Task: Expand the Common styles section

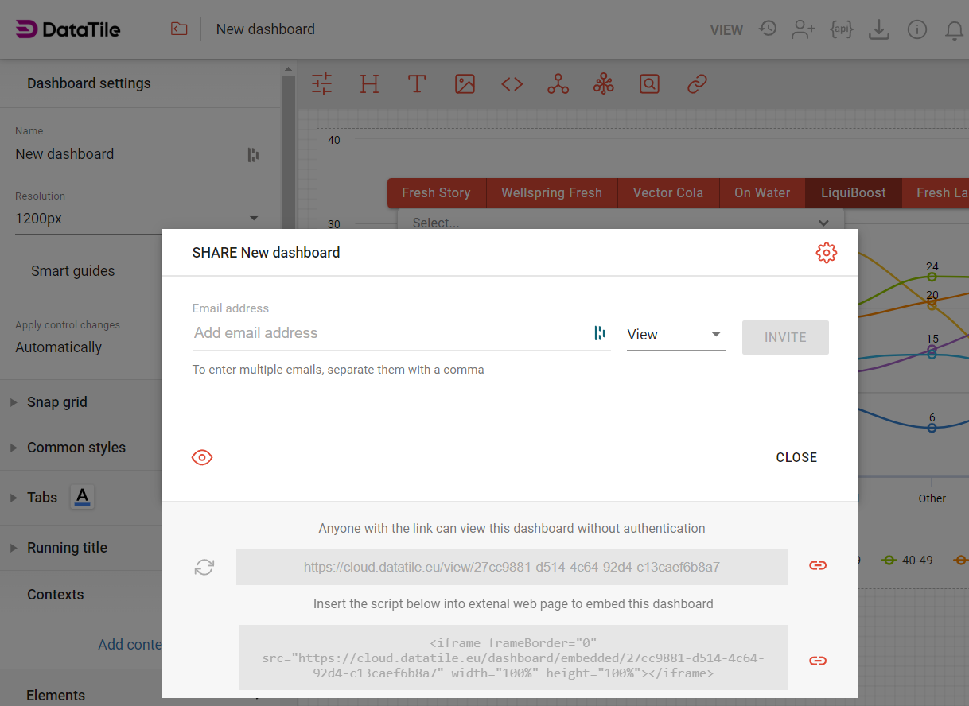Action: click(x=76, y=448)
